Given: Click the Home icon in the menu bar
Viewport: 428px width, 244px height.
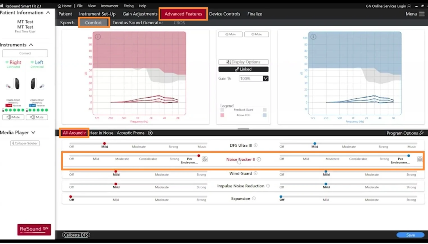Looking at the screenshot, I should tap(59, 6).
